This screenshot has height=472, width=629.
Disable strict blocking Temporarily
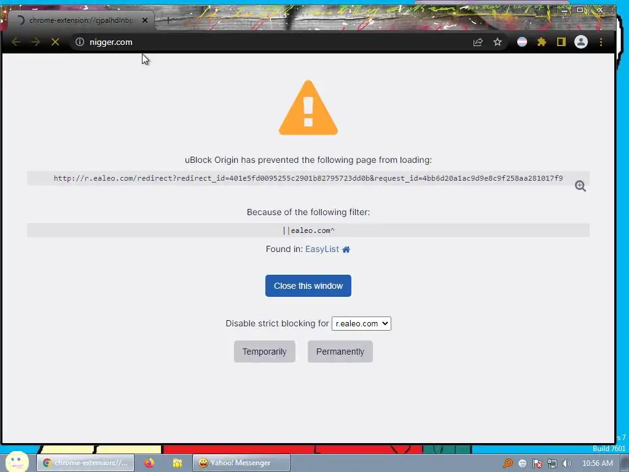[264, 352]
